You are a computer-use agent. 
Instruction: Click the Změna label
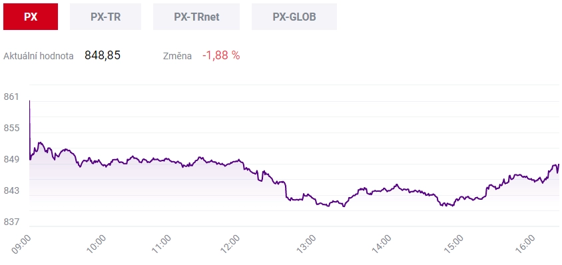point(177,57)
